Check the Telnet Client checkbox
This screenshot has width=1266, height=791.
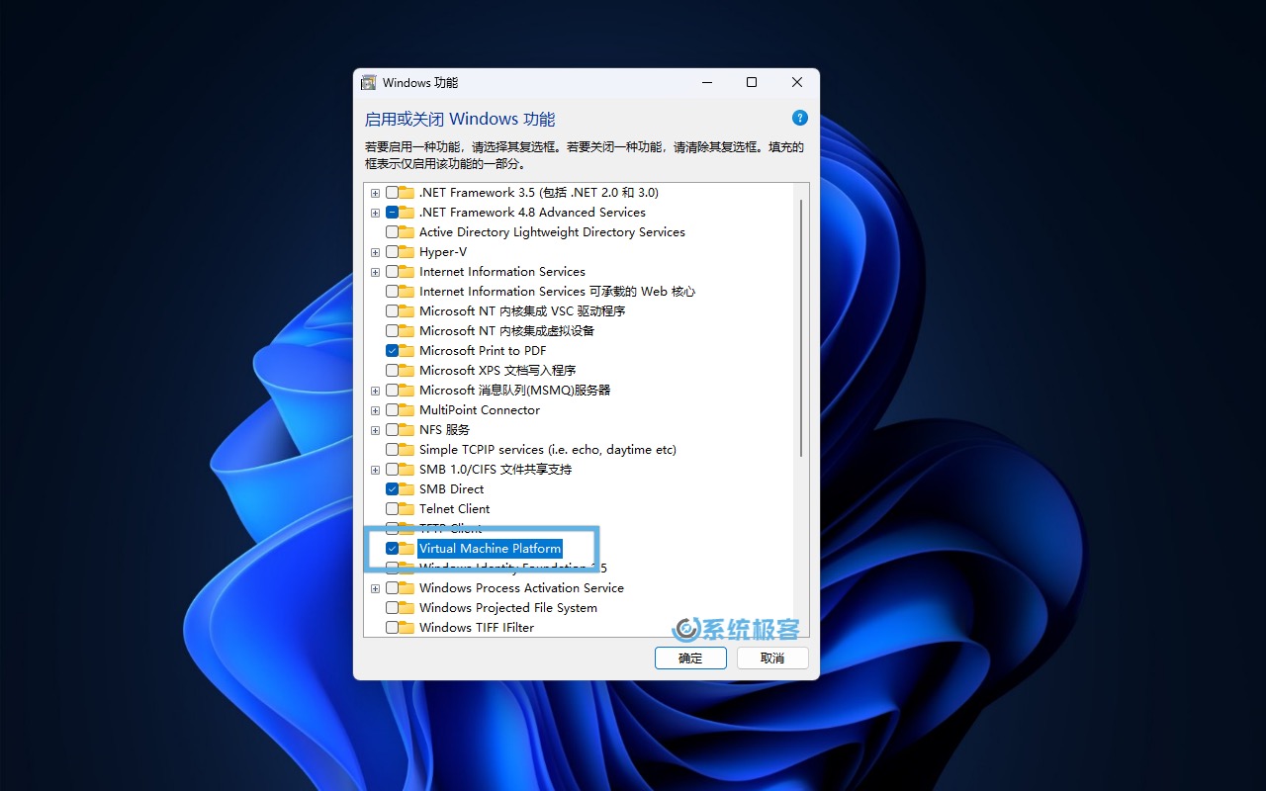[x=393, y=509]
